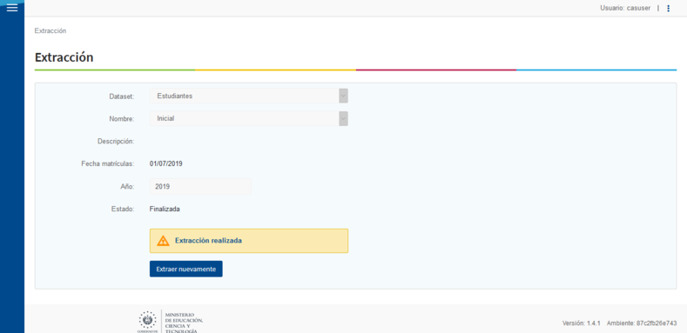Expand the Nombre dropdown arrow

point(343,118)
